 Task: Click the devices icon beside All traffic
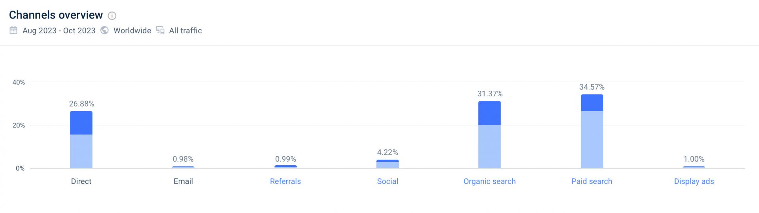[160, 30]
